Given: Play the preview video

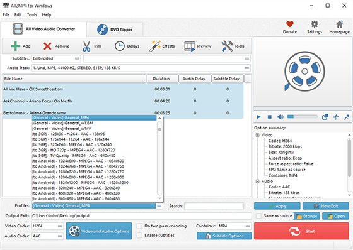Looking at the screenshot, I should (x=258, y=117).
